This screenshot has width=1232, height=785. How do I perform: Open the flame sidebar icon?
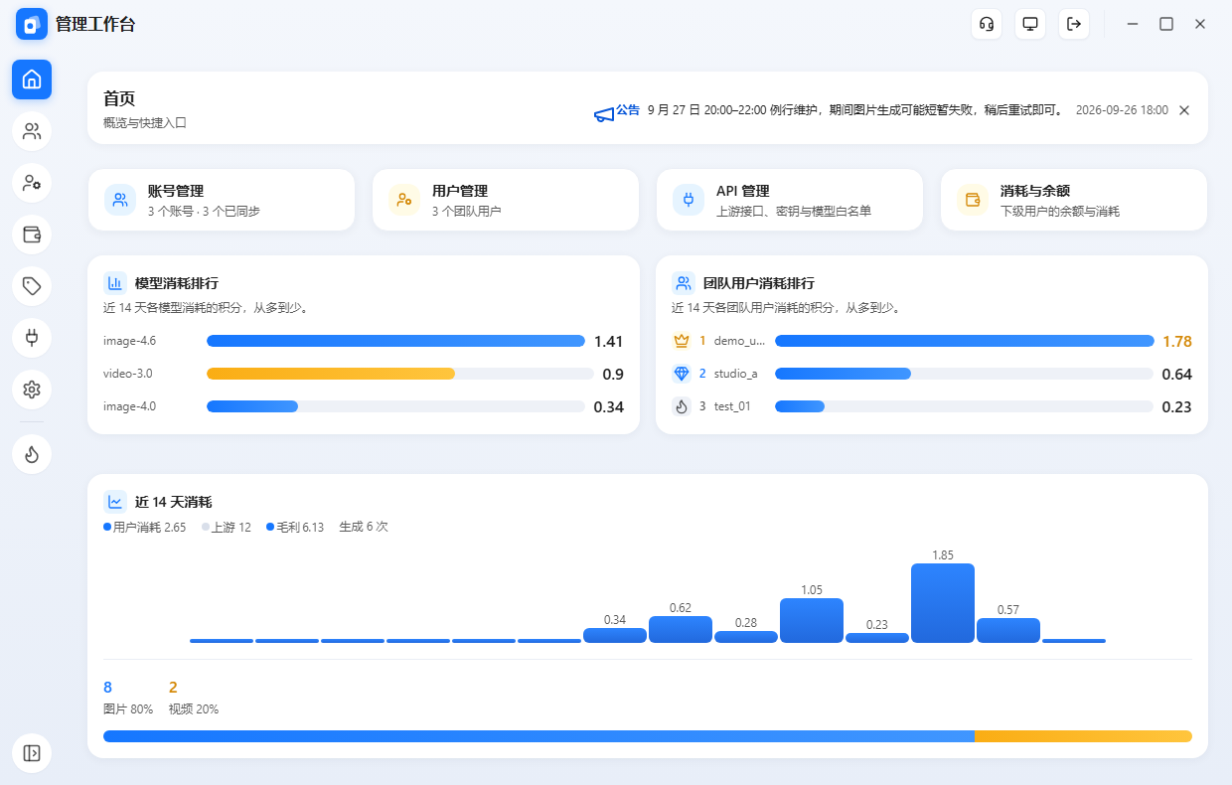[32, 455]
